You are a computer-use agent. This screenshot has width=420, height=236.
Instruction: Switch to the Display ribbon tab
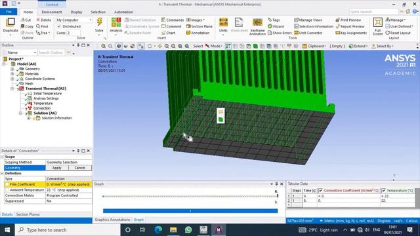point(76,12)
